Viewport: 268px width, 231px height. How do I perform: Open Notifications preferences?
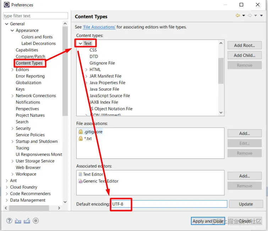coord(28,102)
